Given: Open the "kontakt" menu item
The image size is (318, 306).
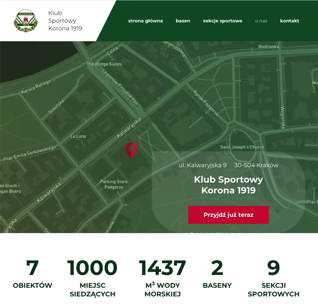Looking at the screenshot, I should tap(289, 21).
